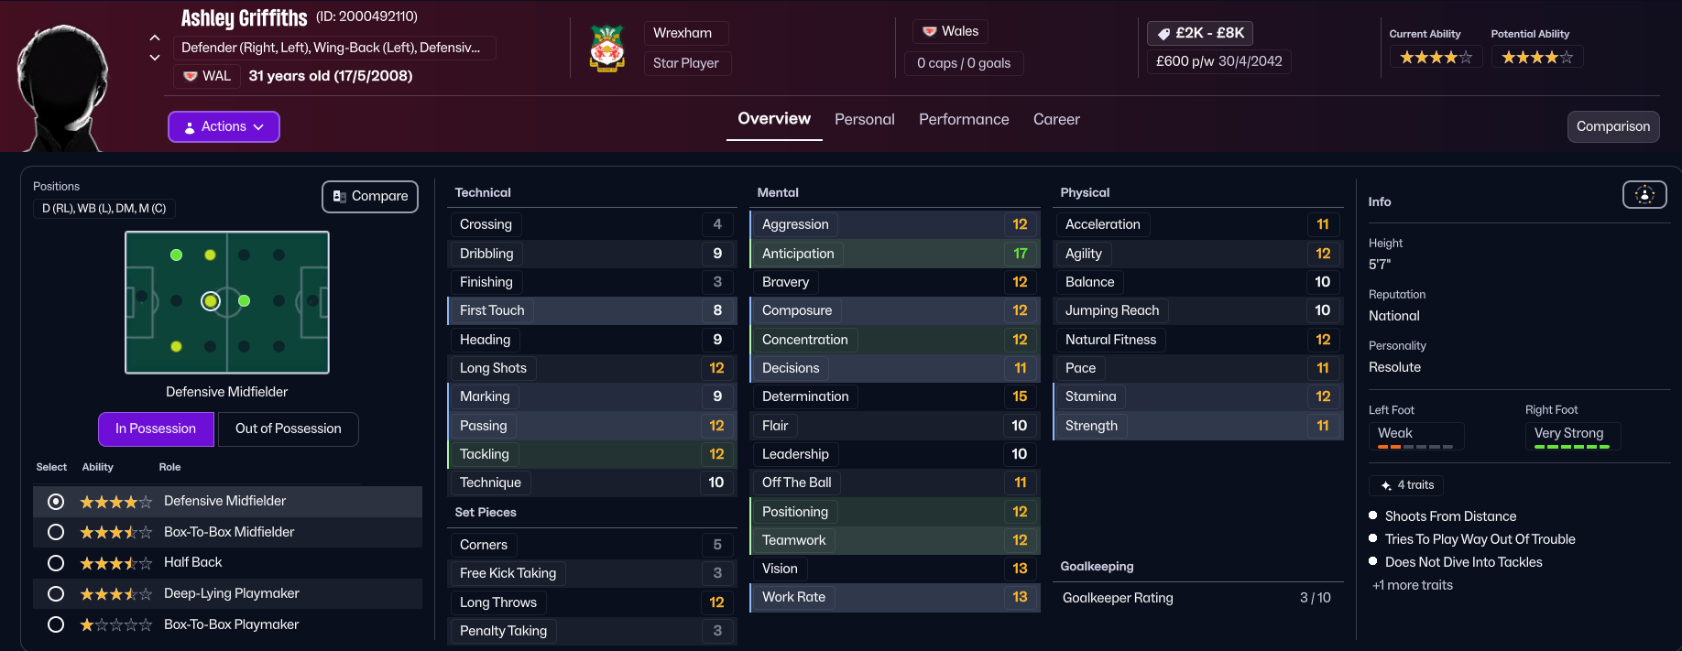The height and width of the screenshot is (651, 1682).
Task: Go to previous player with up chevron
Action: click(155, 38)
